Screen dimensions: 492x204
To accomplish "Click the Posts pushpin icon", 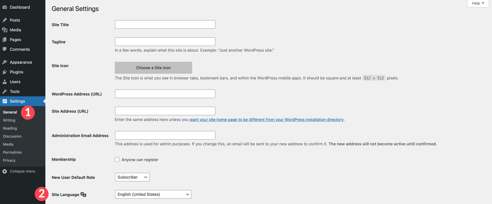I will click(x=5, y=20).
